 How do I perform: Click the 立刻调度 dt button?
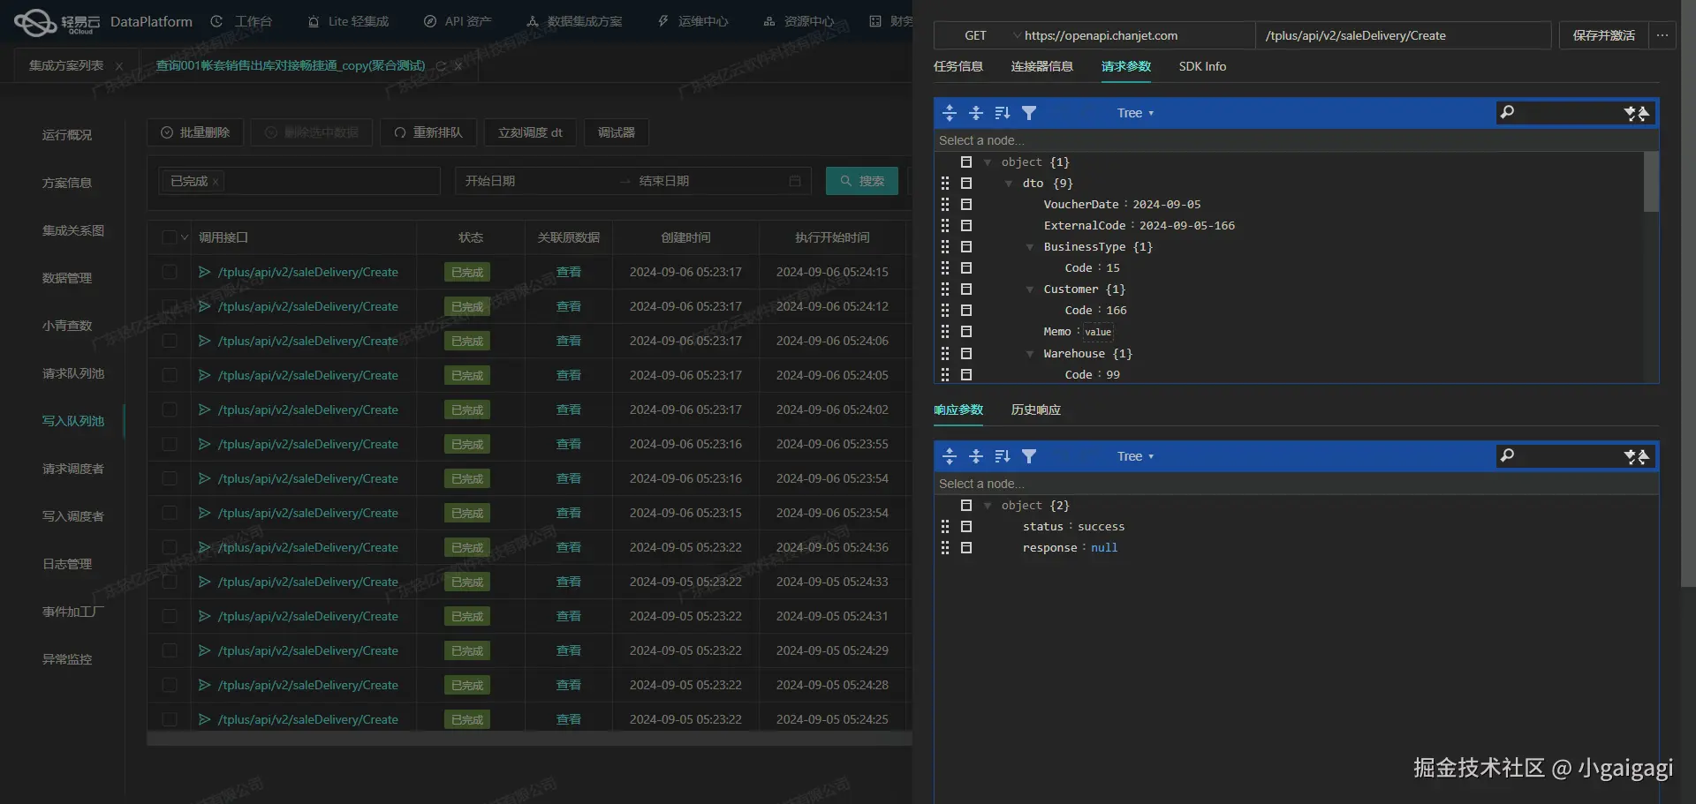point(530,132)
